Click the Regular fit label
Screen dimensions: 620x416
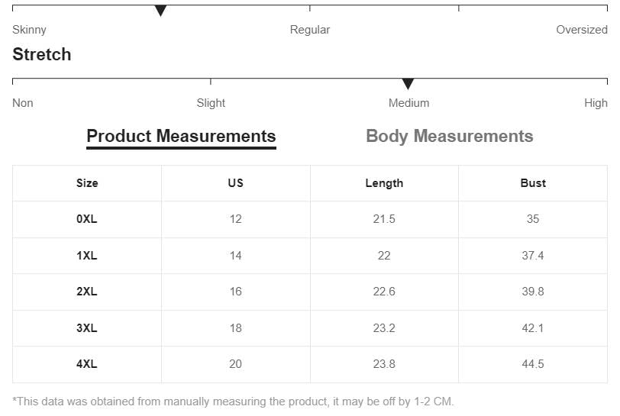tap(310, 30)
